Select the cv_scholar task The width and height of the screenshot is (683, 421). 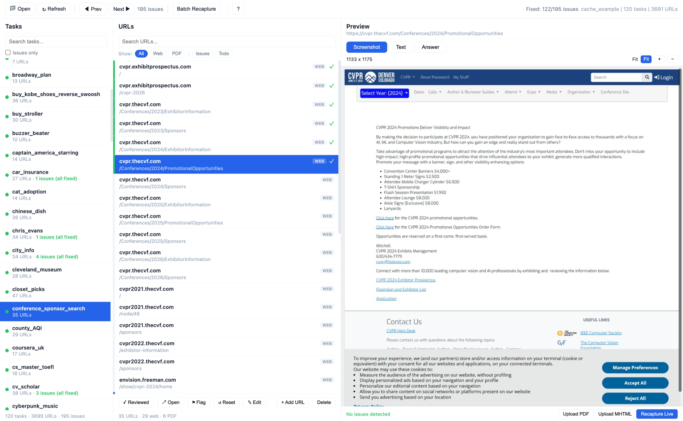click(55, 389)
